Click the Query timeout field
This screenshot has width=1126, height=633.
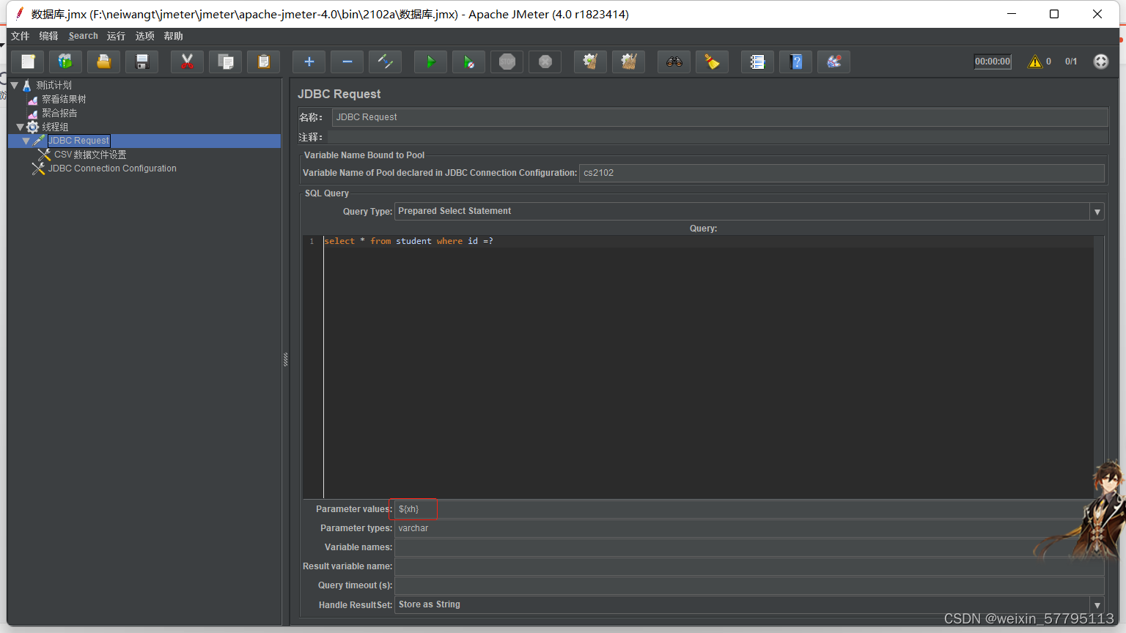[x=749, y=585]
